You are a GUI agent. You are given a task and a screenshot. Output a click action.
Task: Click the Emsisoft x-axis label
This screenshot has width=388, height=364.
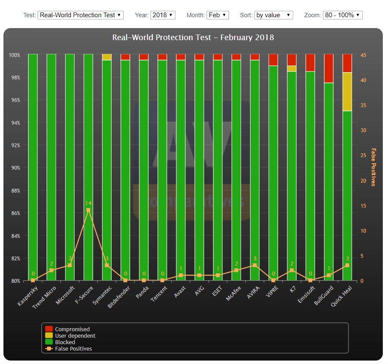(x=307, y=294)
